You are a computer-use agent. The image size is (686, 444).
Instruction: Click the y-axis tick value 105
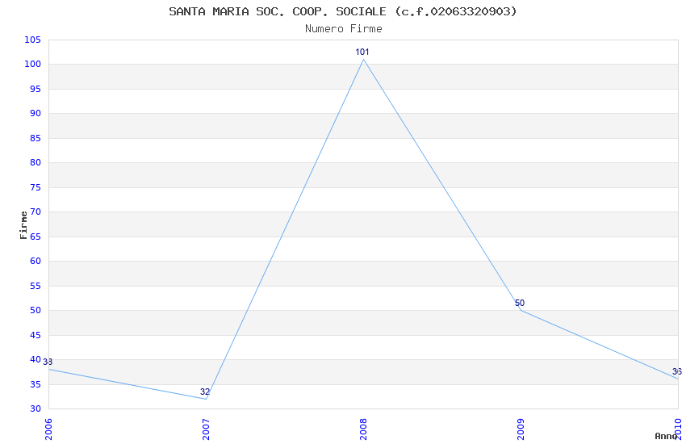click(x=32, y=40)
